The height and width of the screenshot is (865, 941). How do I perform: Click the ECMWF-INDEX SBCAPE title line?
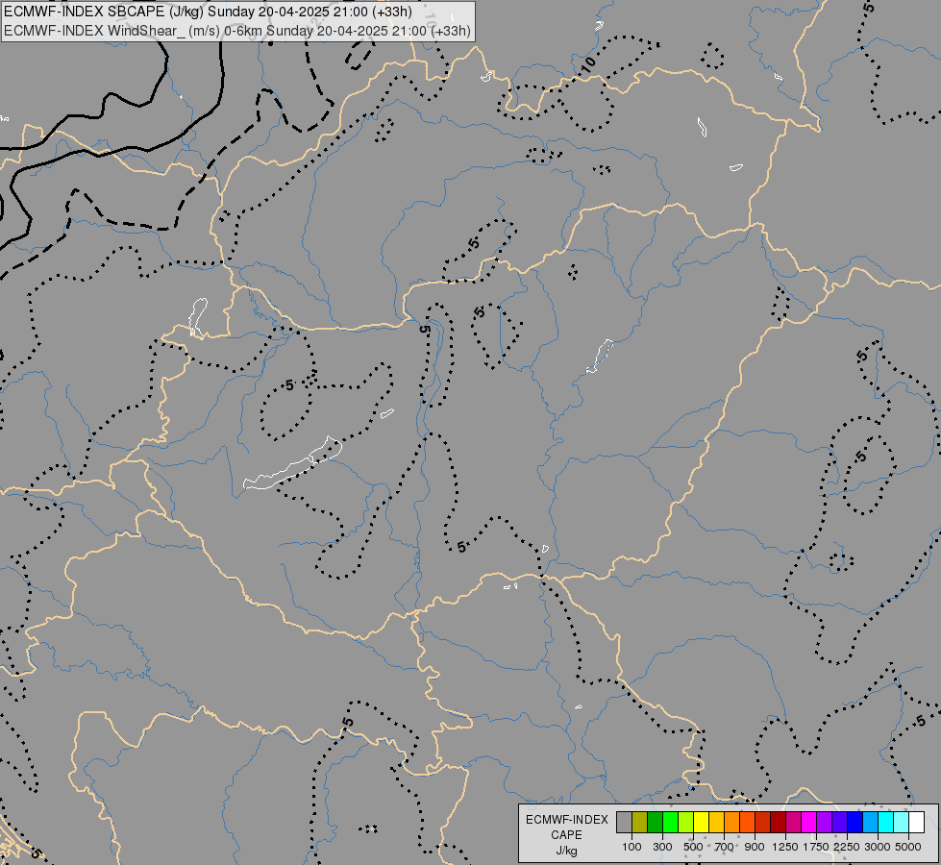208,12
